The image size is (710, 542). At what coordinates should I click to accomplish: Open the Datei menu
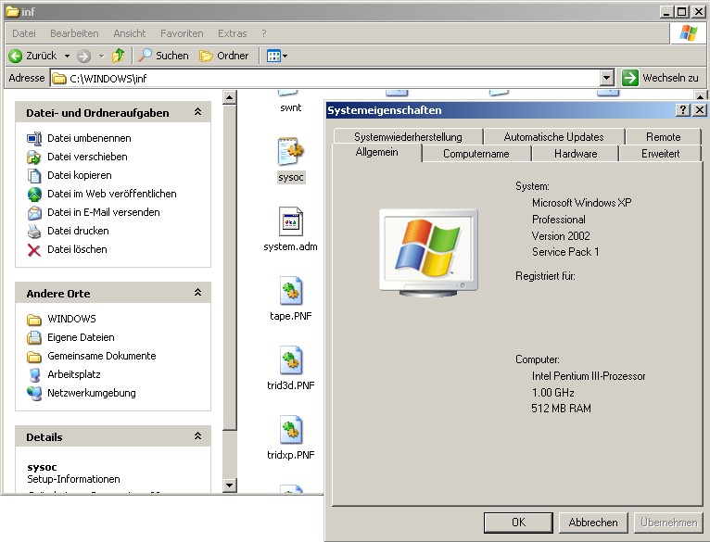coord(24,33)
